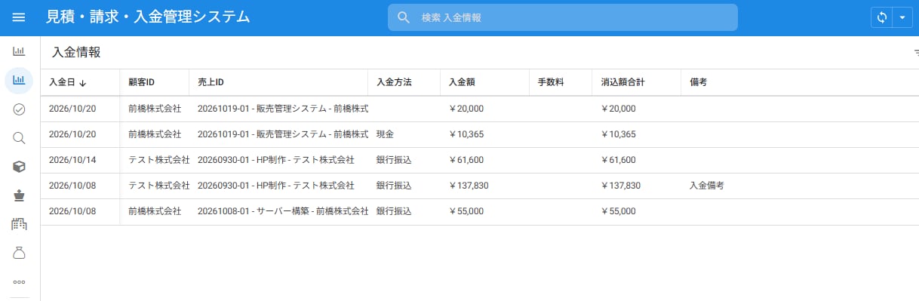
Task: Open the buildings company sidebar view
Action: 20,224
